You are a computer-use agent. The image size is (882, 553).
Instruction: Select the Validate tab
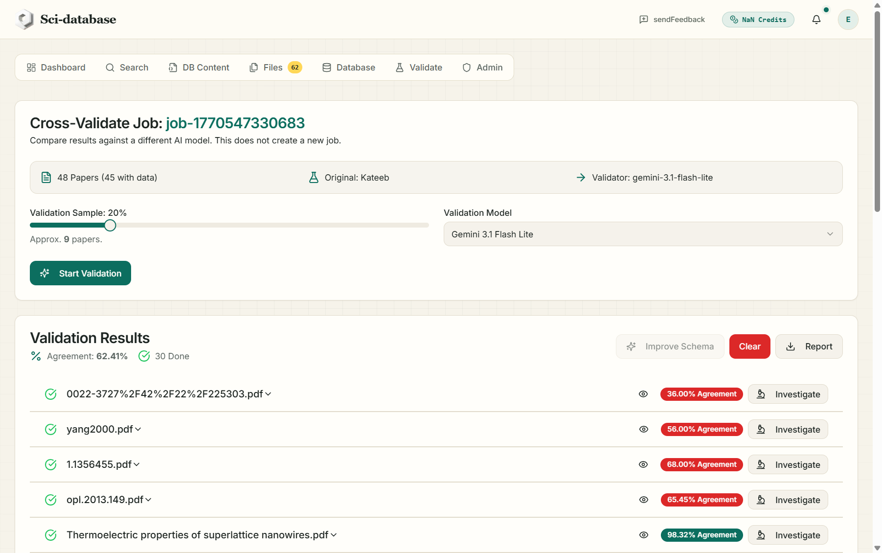tap(419, 68)
